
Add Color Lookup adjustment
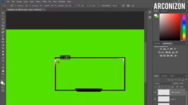[177, 52]
